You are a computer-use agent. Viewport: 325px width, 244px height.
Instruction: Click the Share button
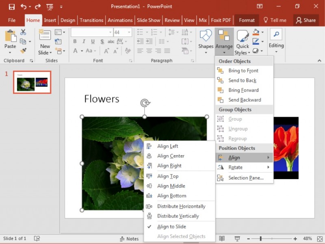click(305, 20)
